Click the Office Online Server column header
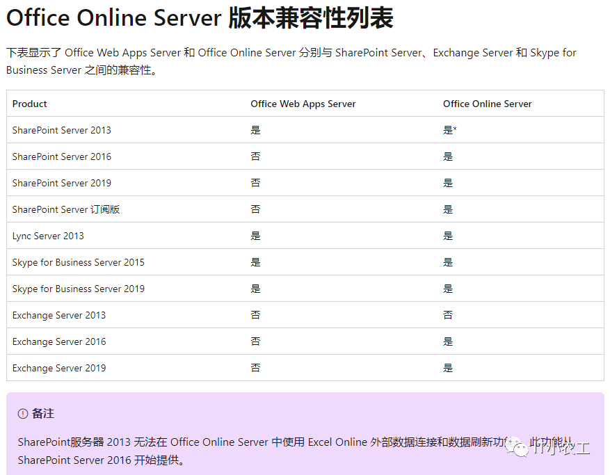 point(487,104)
